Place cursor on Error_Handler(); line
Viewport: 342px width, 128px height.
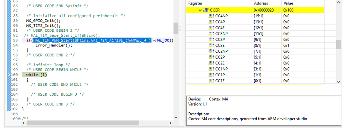(x=54, y=45)
